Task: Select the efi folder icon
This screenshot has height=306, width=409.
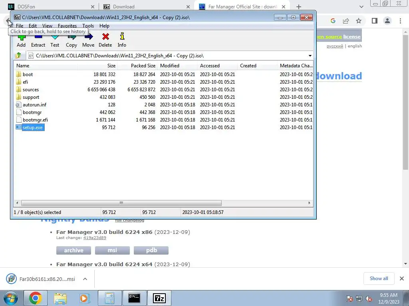Action: (18, 82)
